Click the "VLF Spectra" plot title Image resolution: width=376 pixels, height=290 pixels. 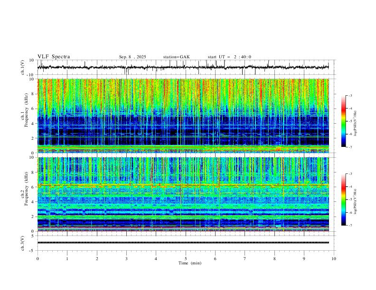click(x=54, y=57)
